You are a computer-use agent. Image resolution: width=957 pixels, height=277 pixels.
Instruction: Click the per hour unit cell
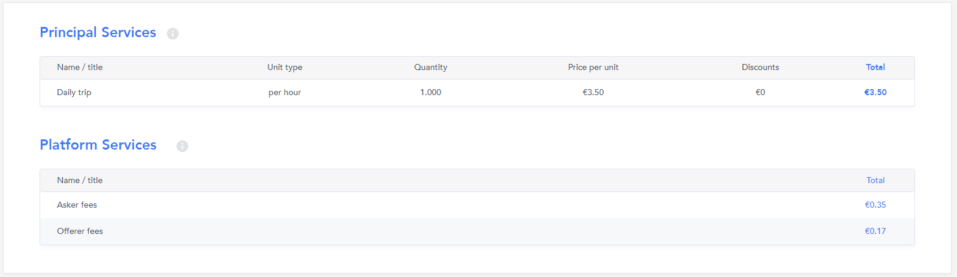click(285, 92)
